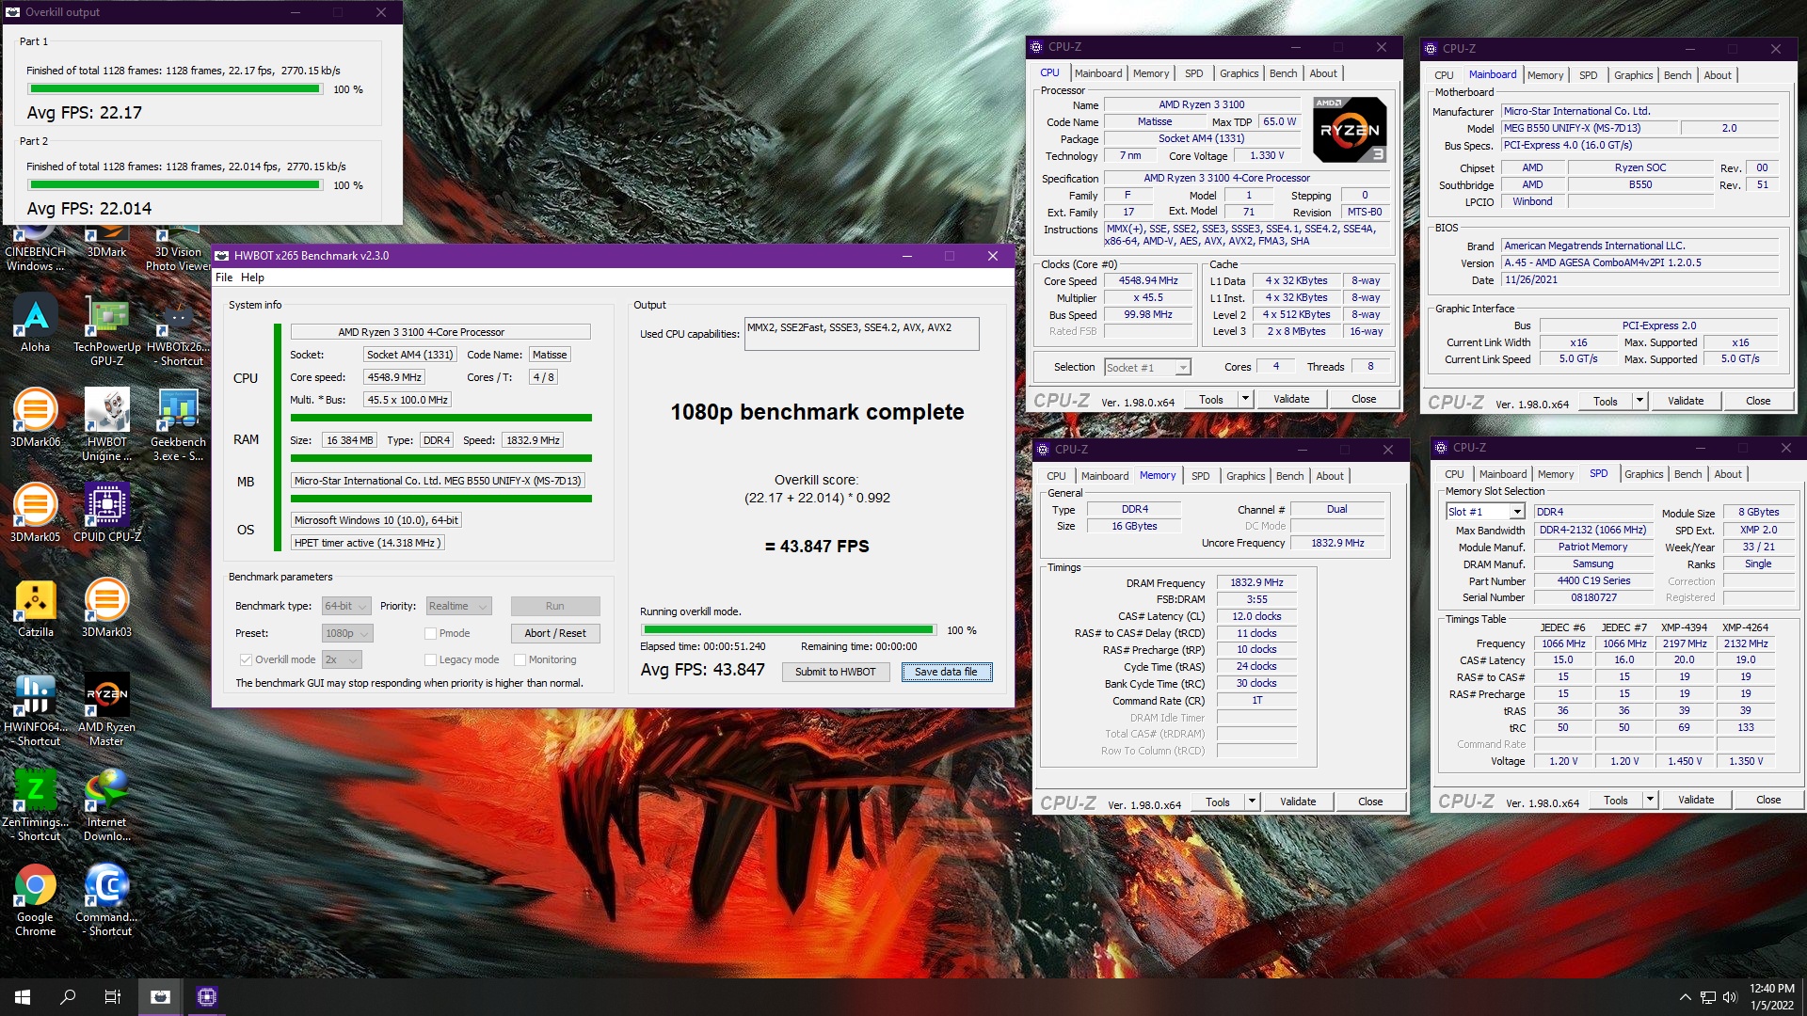Click the Abort / Reset button
The image size is (1807, 1016).
coord(555,633)
